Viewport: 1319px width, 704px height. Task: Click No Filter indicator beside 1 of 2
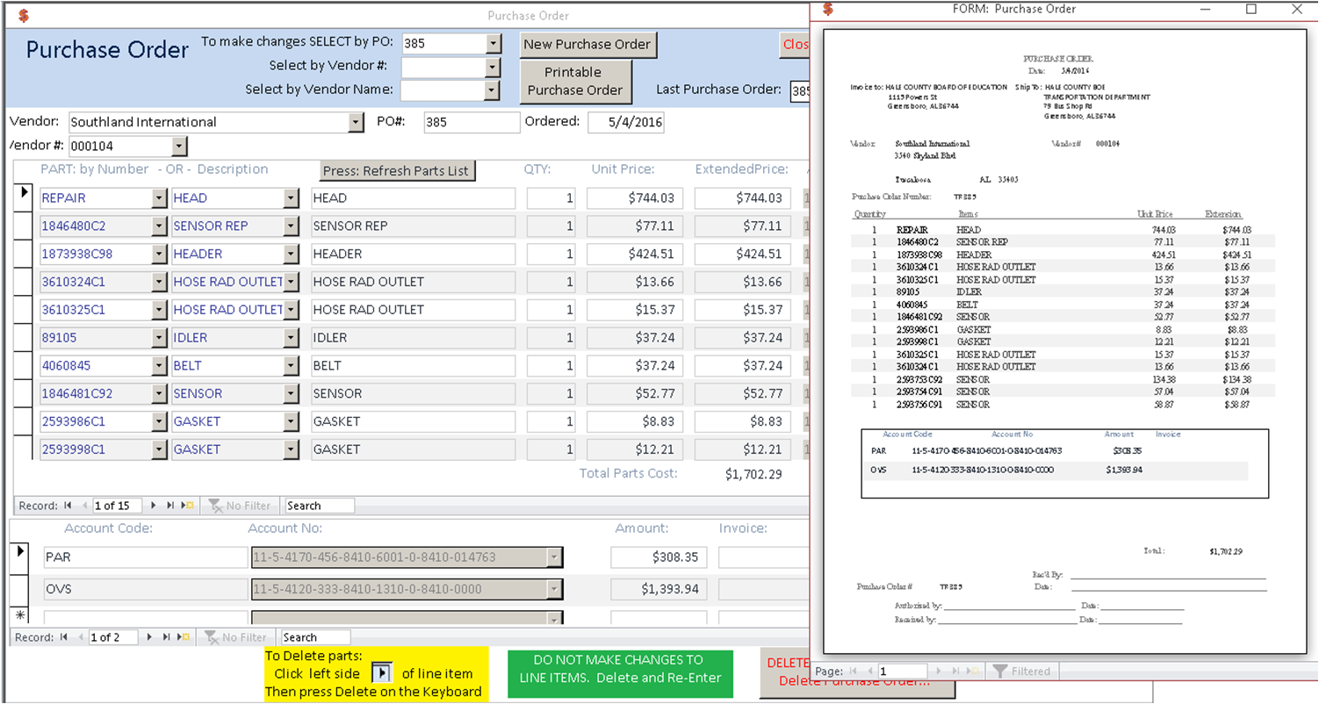coord(235,637)
